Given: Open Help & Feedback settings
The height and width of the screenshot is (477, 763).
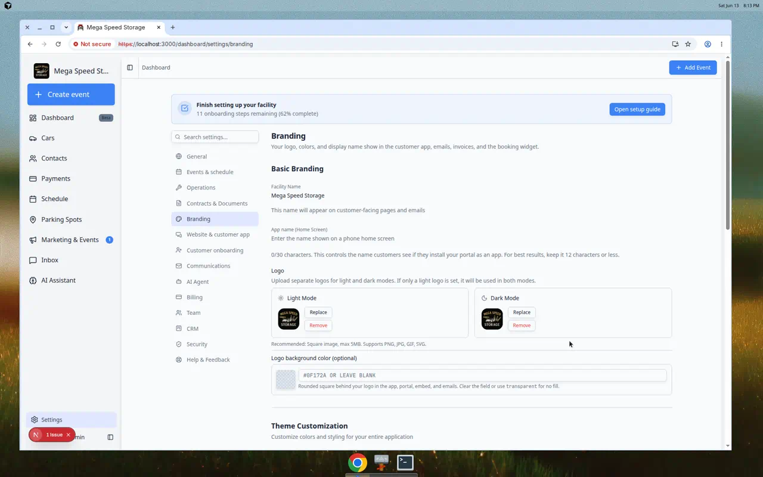Looking at the screenshot, I should [215, 360].
